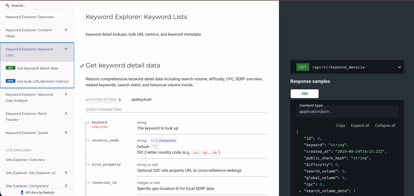Open API docs by Redocly link
The width and height of the screenshot is (414, 196).
click(x=40, y=192)
